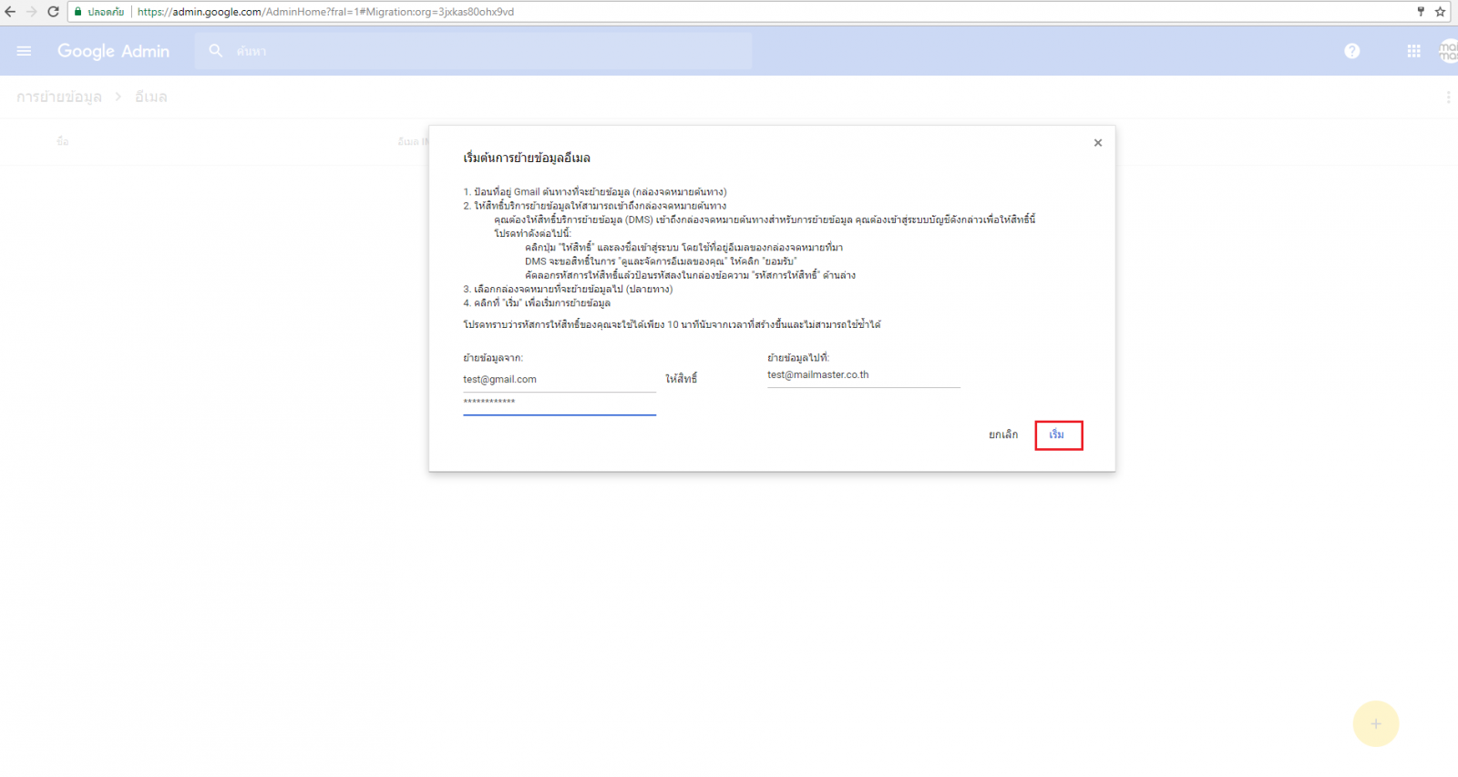Click the การย้ายข้อมูล breadcrumb
This screenshot has height=777, width=1458.
point(59,97)
